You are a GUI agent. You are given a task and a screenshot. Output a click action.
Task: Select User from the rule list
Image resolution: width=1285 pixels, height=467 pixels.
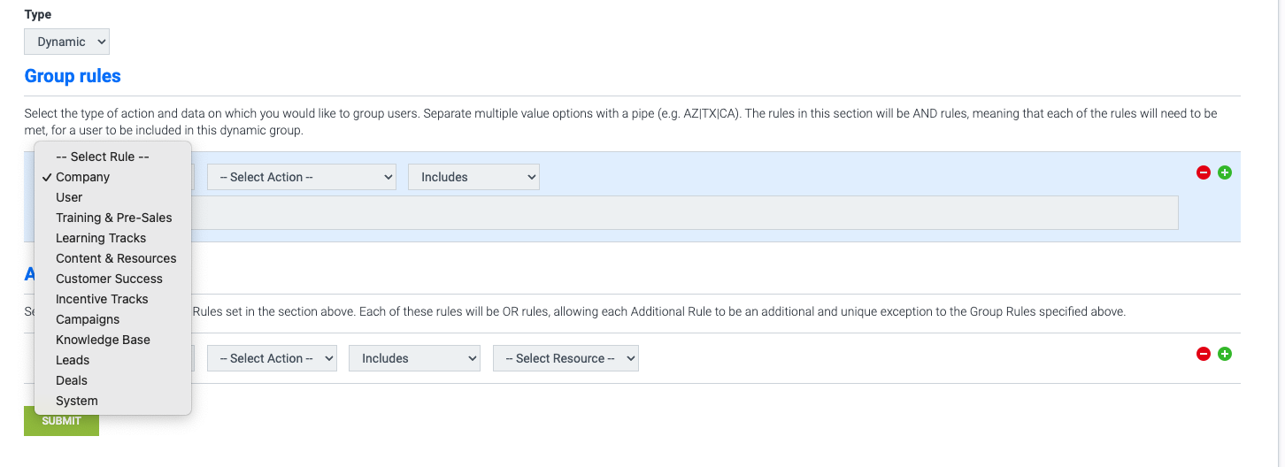112,197
